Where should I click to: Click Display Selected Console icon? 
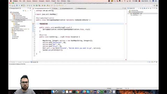(x=150, y=62)
